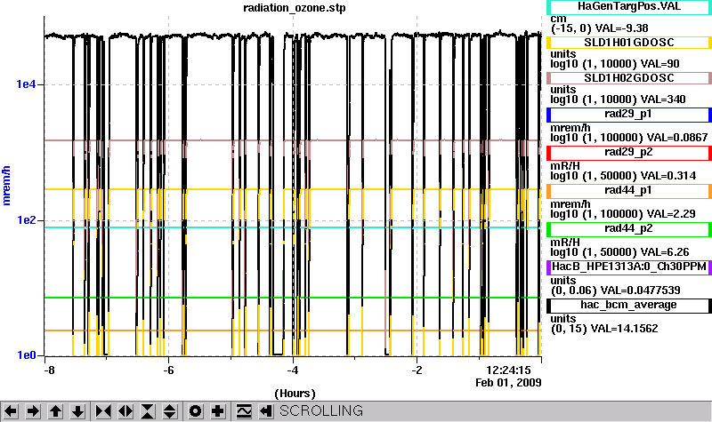The height and width of the screenshot is (422, 712).
Task: Select the SLD1H02GDOSC legend entry
Action: 629,78
